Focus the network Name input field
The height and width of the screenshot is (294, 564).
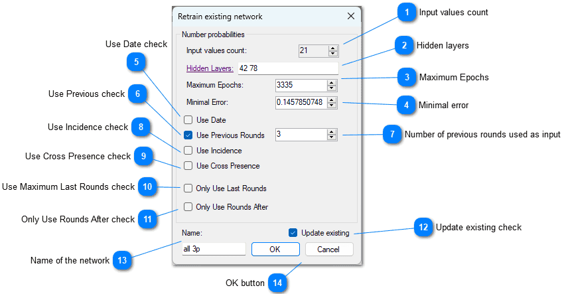[213, 249]
